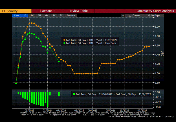Open the Custom date range option
Viewport: 176px width, 122px height.
71,15
